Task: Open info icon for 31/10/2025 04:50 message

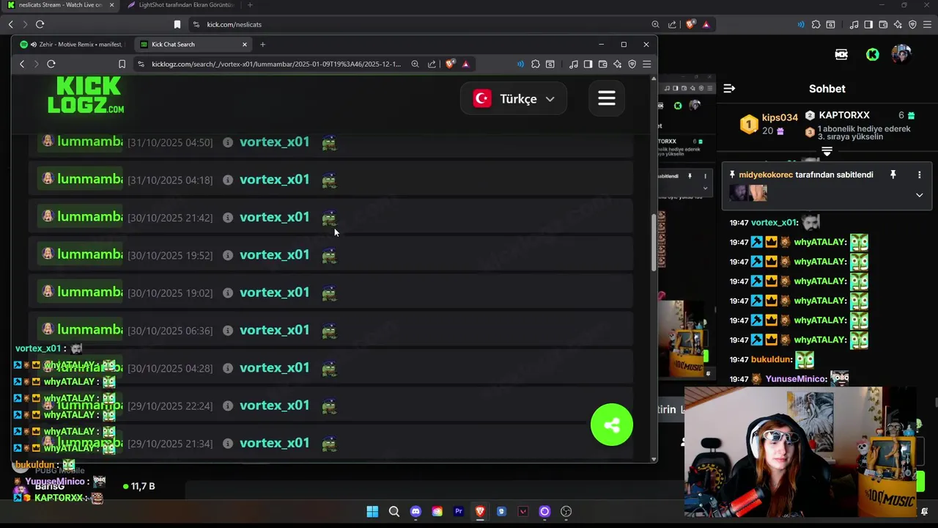Action: [x=228, y=142]
